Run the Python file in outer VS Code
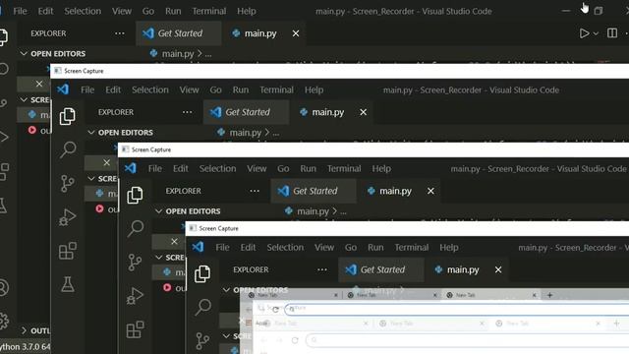 click(x=584, y=33)
